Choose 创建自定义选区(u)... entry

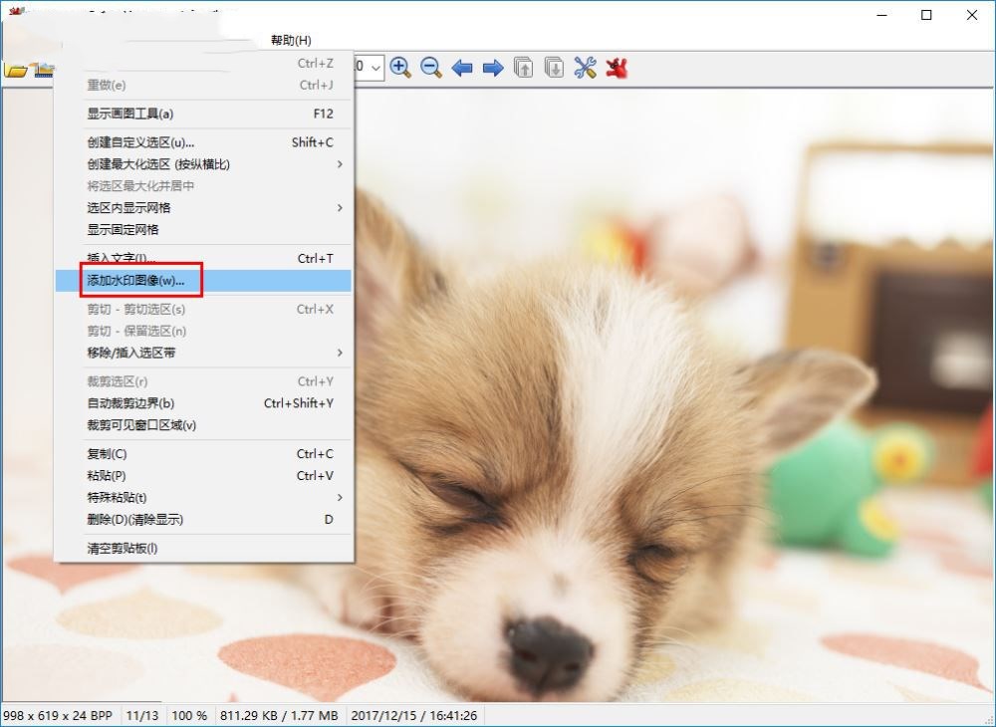click(203, 142)
